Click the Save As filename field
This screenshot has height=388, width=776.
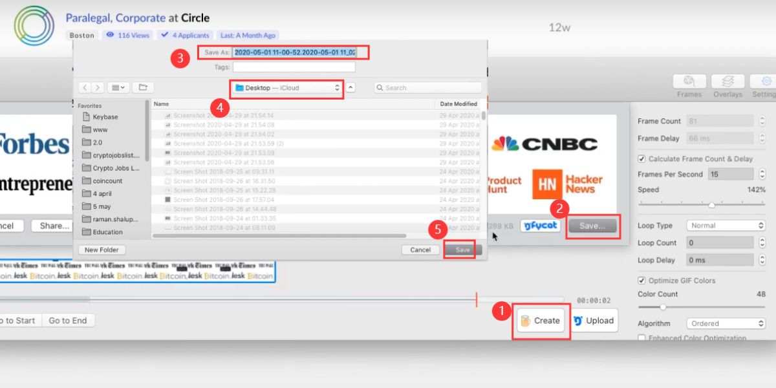coord(294,52)
